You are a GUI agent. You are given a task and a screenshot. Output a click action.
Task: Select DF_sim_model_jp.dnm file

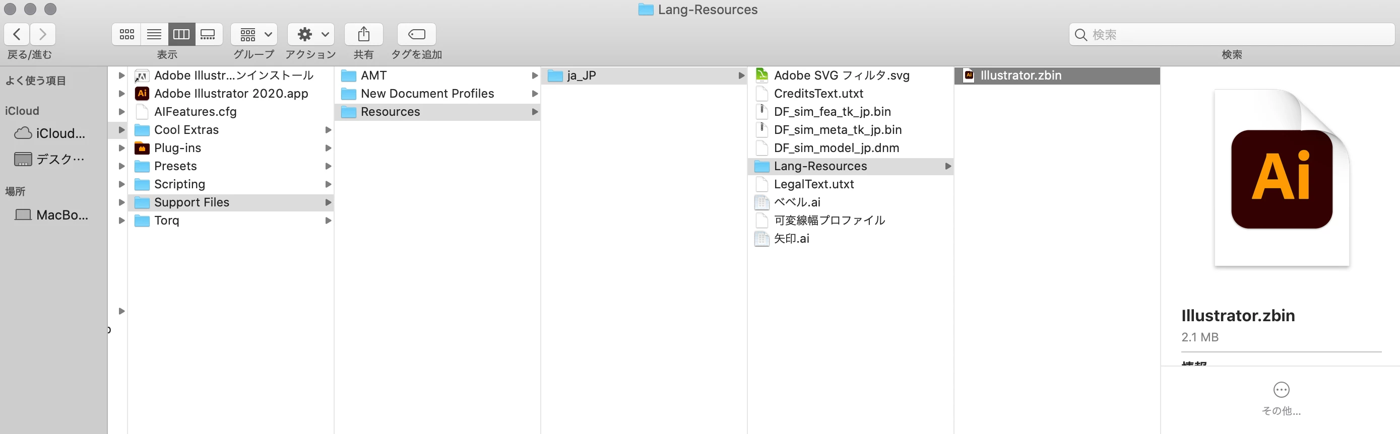(851, 148)
